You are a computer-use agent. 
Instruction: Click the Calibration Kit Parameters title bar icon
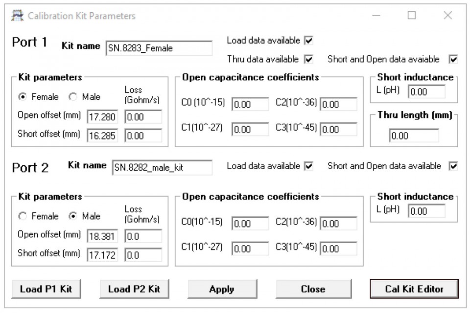(17, 16)
